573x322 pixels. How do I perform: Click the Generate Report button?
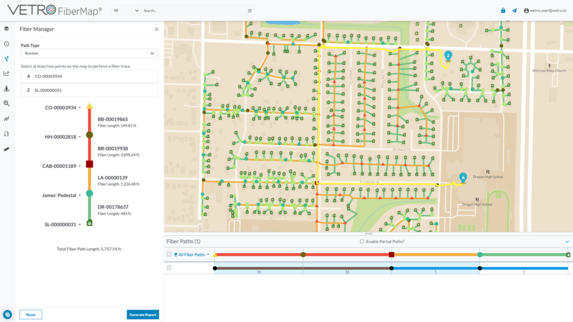pos(143,315)
